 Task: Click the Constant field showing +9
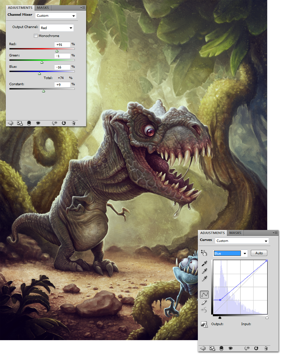(x=63, y=85)
